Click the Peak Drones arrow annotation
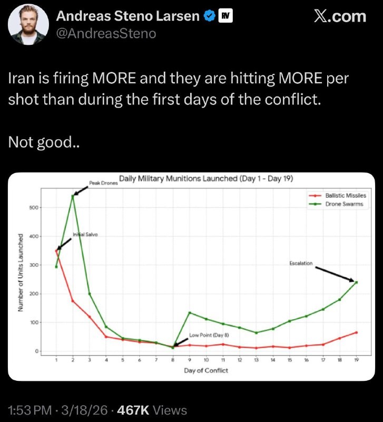The width and height of the screenshot is (383, 422). pos(80,188)
